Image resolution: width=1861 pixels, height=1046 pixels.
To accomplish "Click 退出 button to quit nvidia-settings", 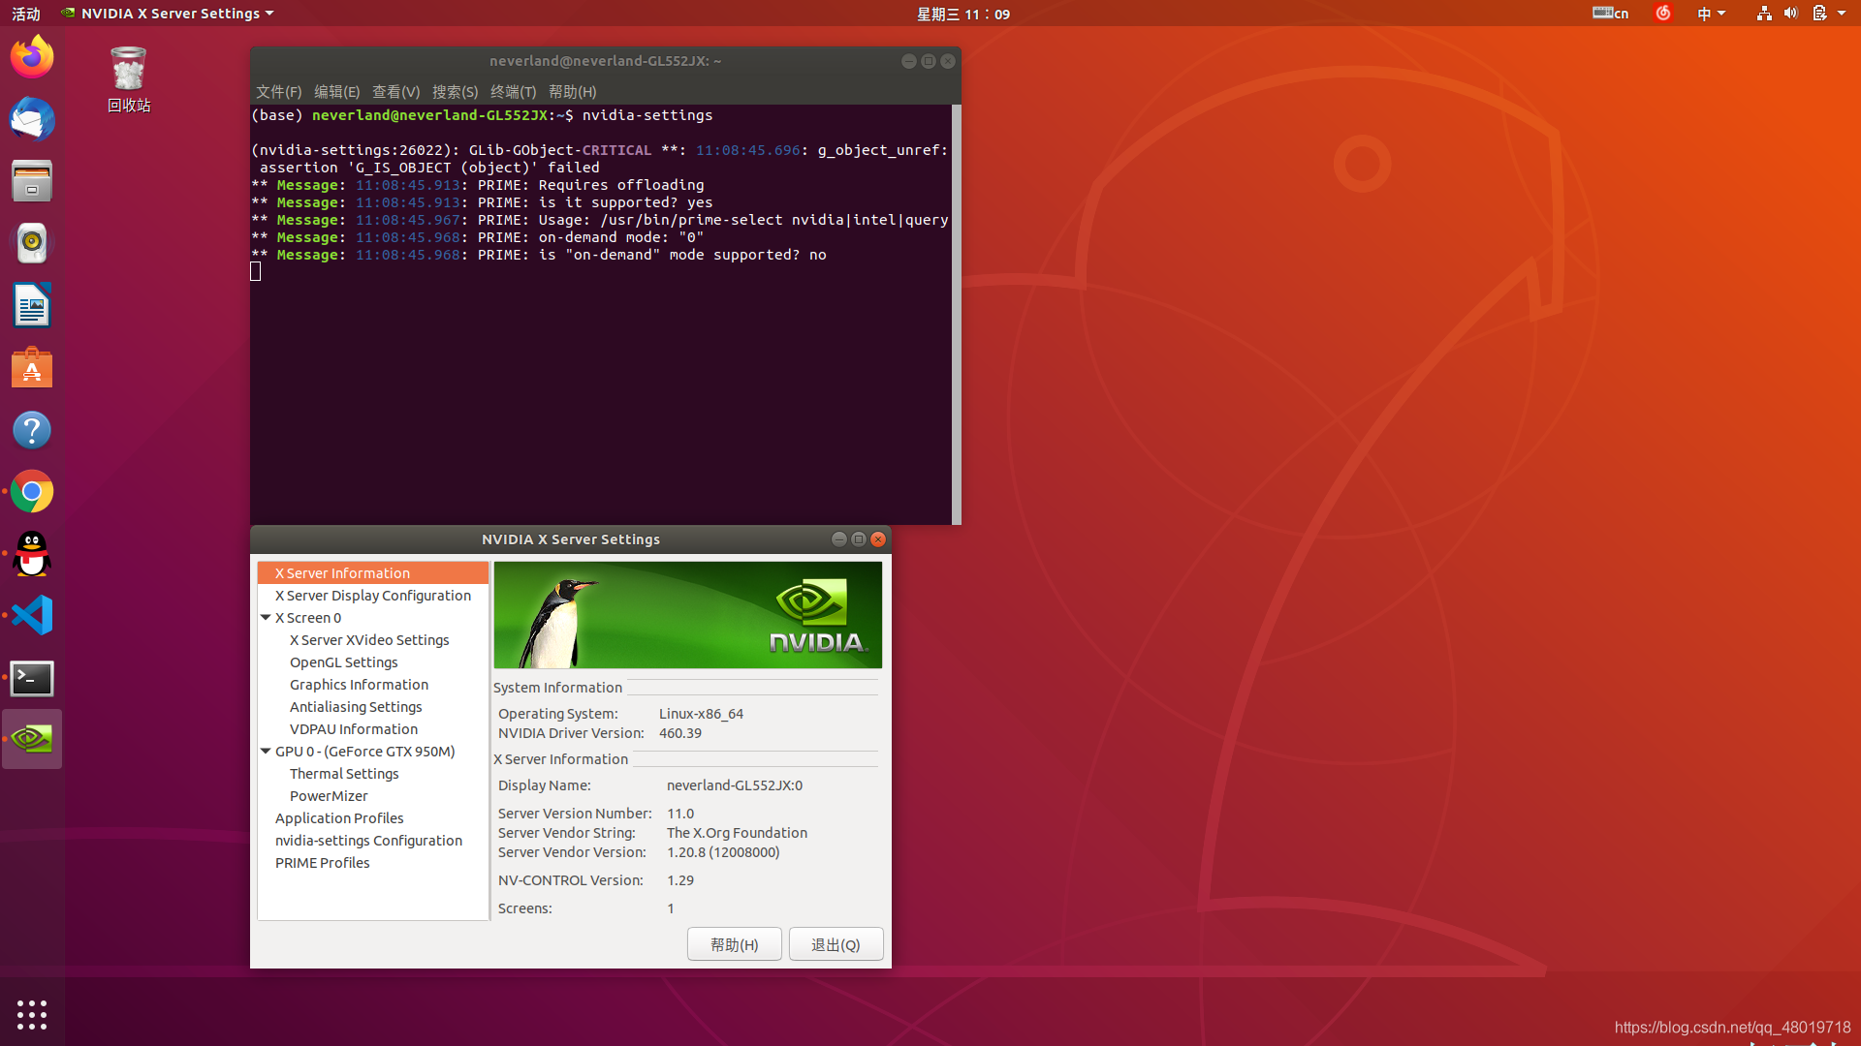I will click(x=834, y=944).
